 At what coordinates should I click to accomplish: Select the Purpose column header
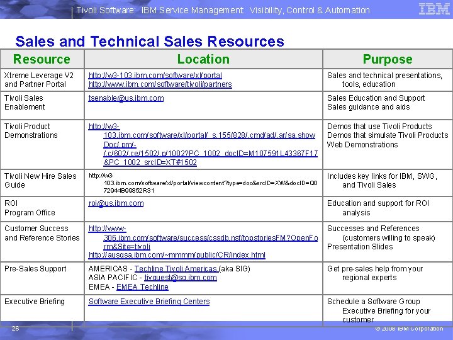point(388,59)
